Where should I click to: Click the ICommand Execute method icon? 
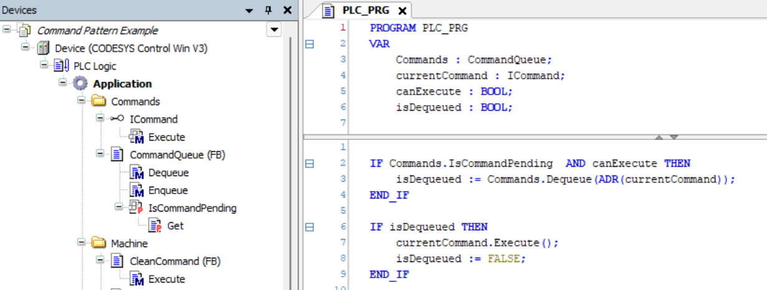136,137
